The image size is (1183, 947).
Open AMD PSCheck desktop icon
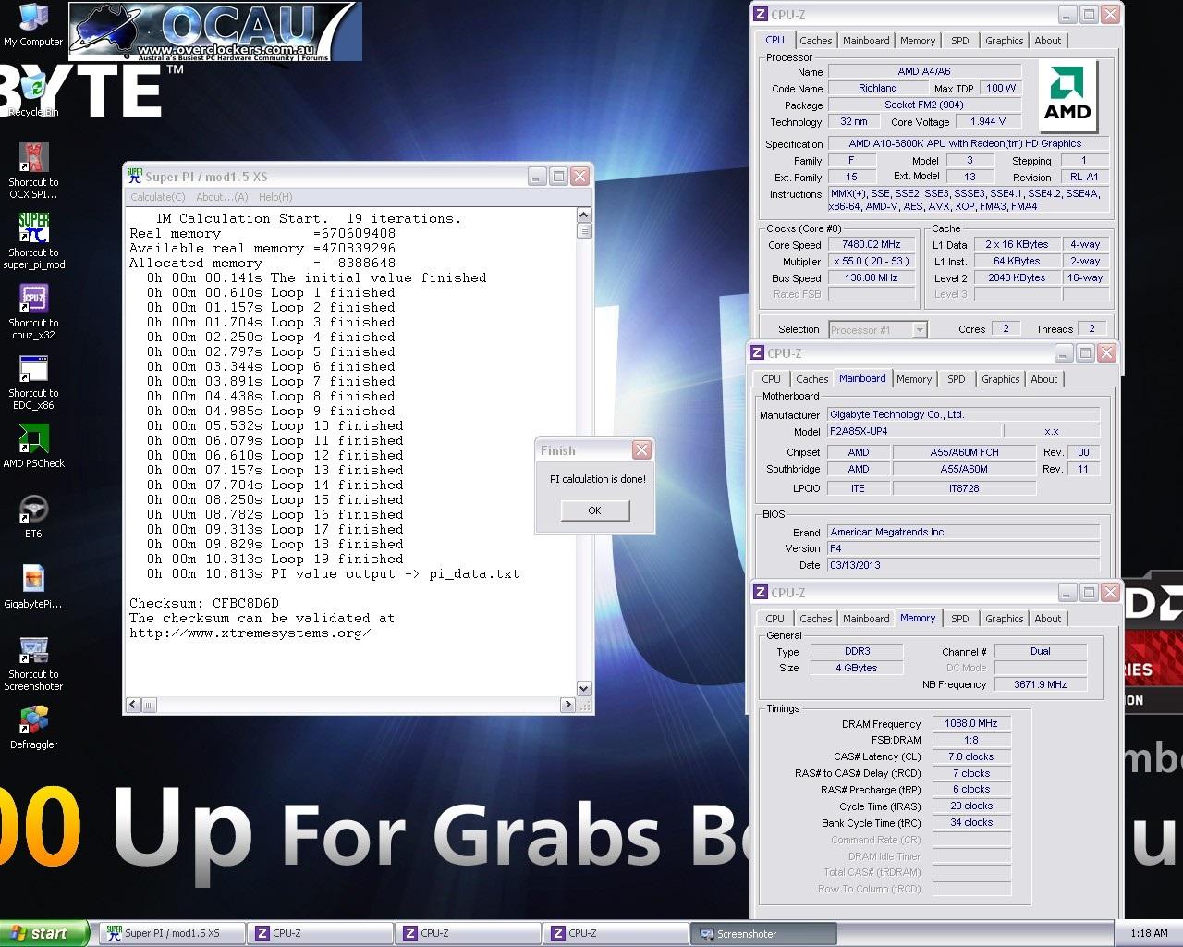(x=33, y=447)
